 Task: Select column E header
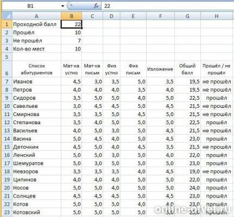tap(133, 16)
